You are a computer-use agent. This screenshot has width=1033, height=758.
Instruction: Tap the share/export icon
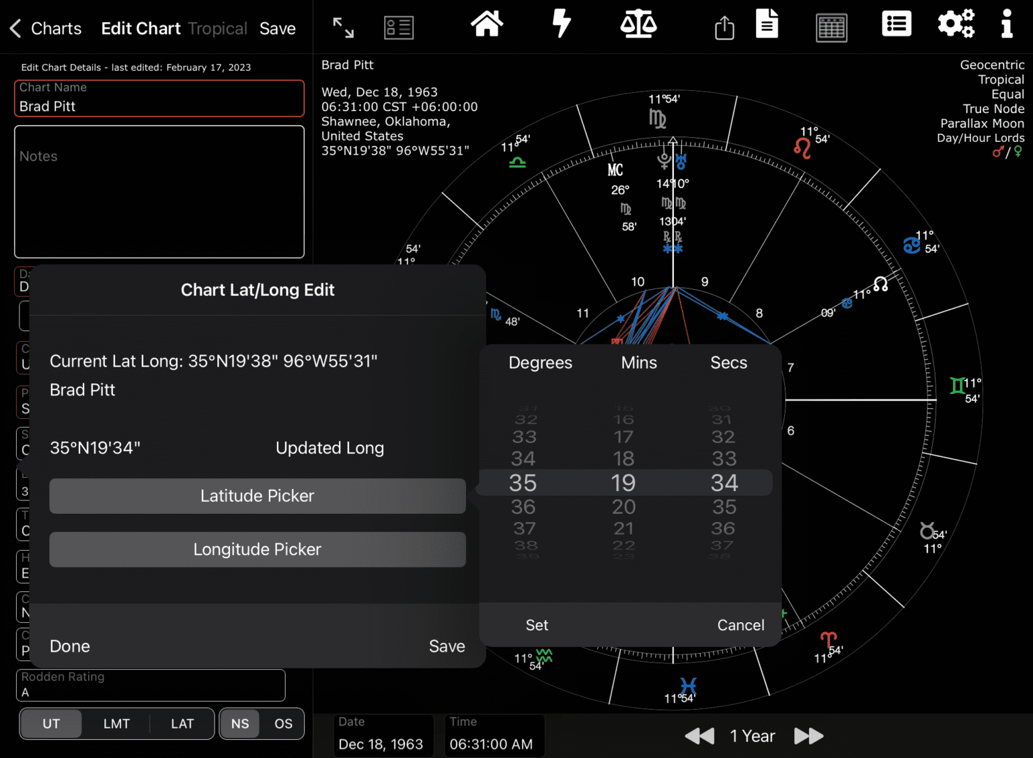(x=724, y=27)
